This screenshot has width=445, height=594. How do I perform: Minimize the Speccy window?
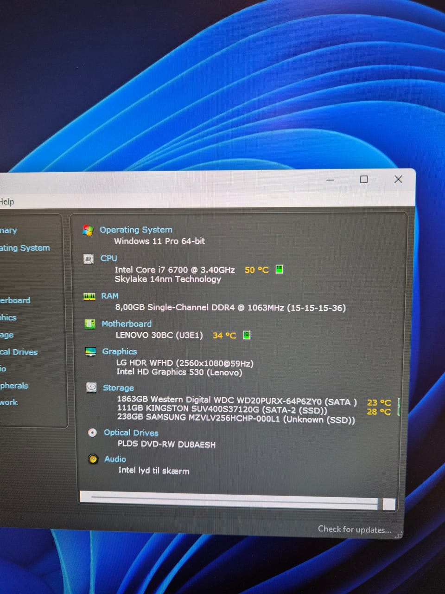330,180
